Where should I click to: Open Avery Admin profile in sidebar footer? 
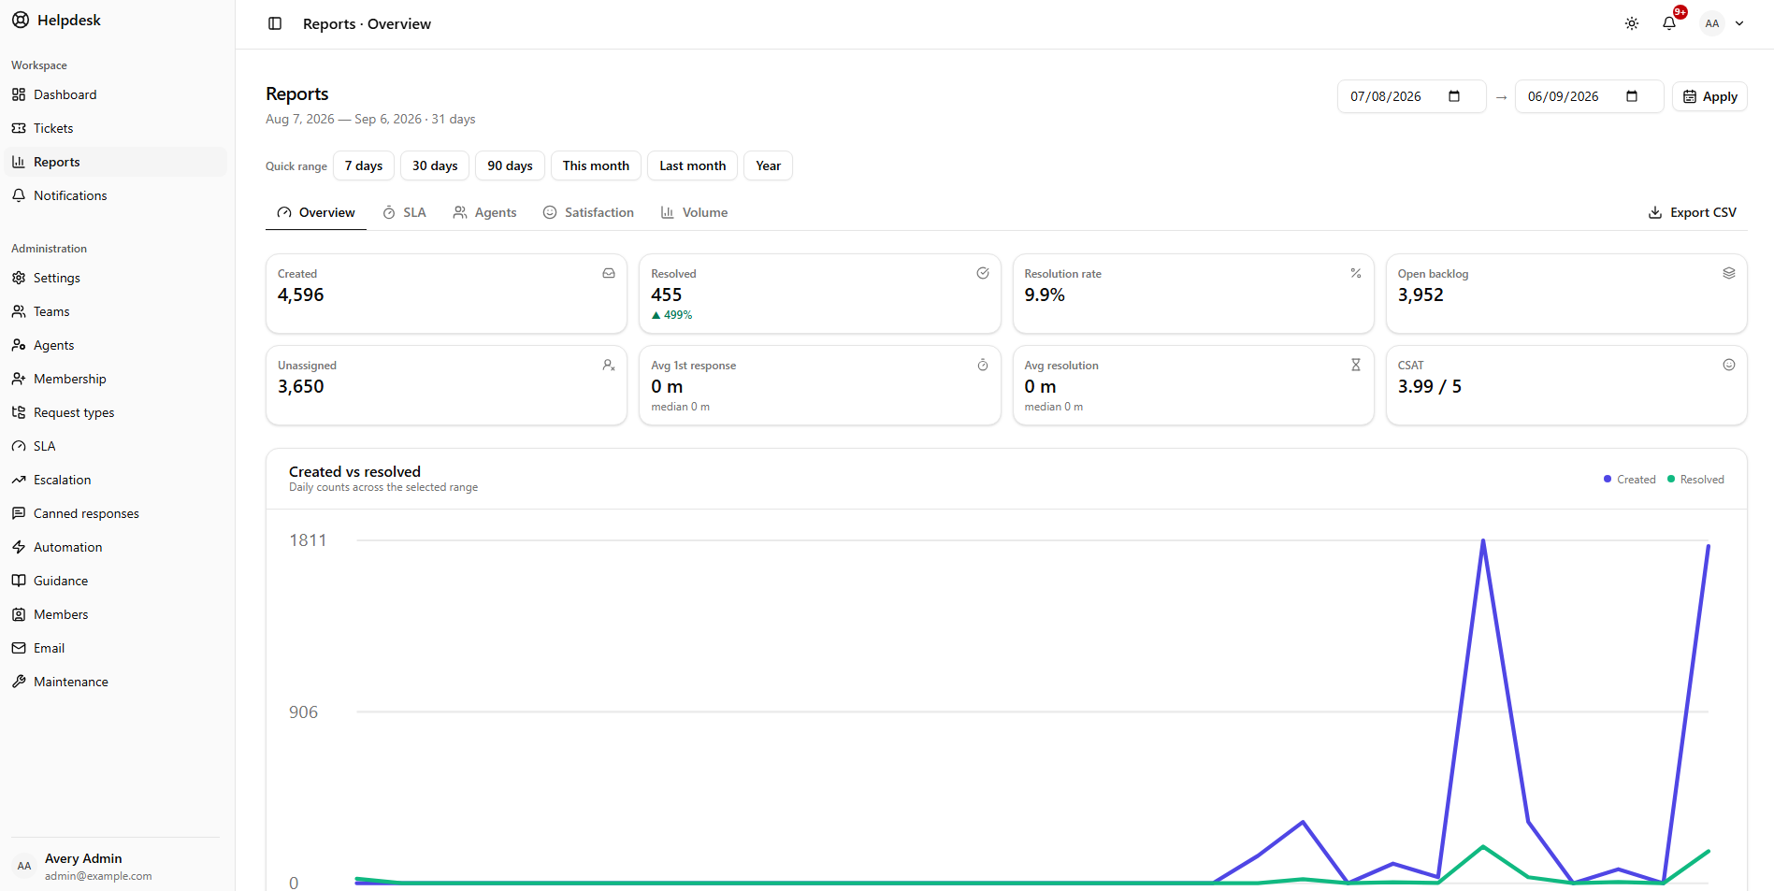pyautogui.click(x=115, y=866)
